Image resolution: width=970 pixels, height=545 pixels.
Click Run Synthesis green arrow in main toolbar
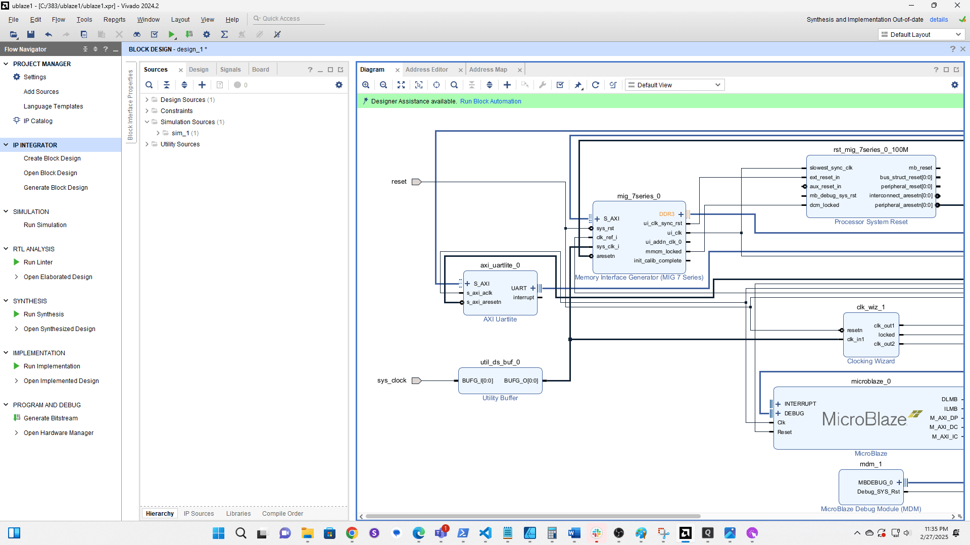tap(172, 34)
